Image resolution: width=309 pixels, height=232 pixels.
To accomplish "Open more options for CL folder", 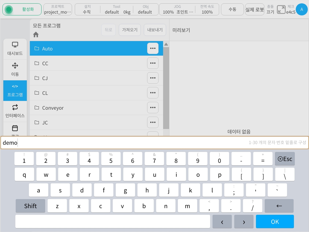I will [x=153, y=93].
